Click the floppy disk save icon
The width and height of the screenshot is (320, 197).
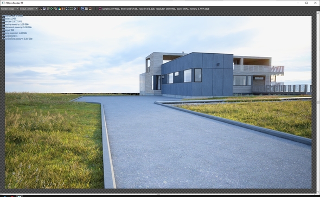tap(44, 9)
